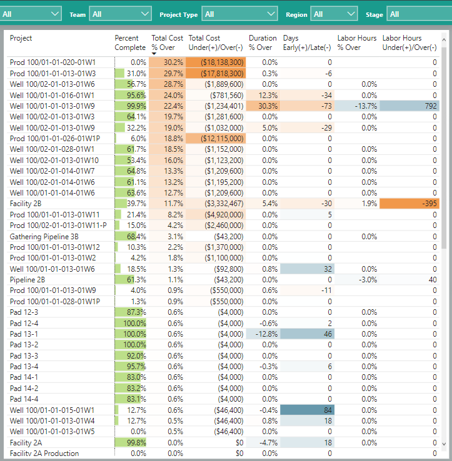Select the Pipeline 2B project name
This screenshot has height=461, width=452.
tap(28, 280)
